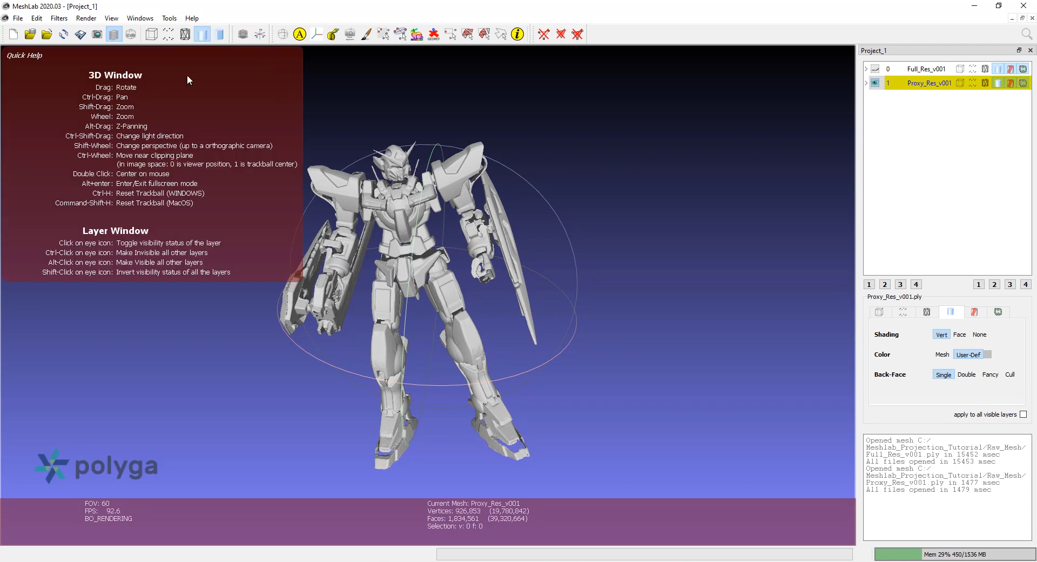Toggle solid fill rendering in main toolbar

[x=202, y=35]
